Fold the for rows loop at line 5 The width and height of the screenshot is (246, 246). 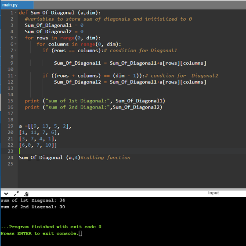coord(15,38)
